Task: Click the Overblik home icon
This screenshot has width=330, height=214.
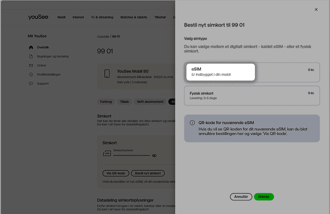Action: 31,48
